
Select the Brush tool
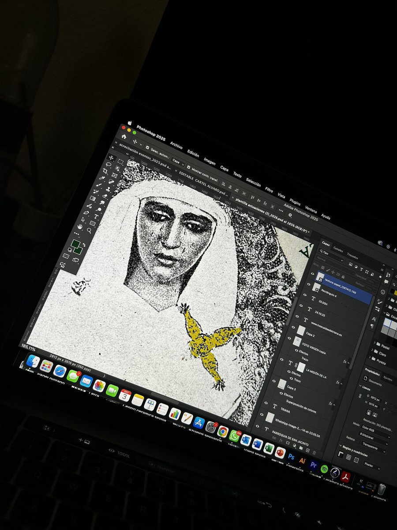[99, 185]
